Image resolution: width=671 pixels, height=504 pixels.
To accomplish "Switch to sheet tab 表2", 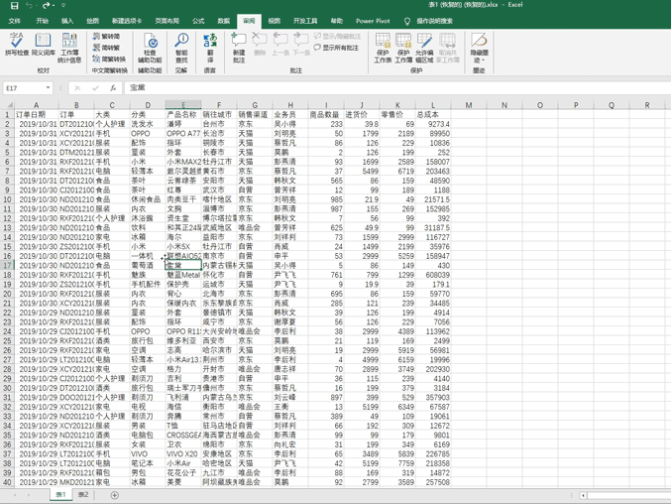I will (83, 495).
